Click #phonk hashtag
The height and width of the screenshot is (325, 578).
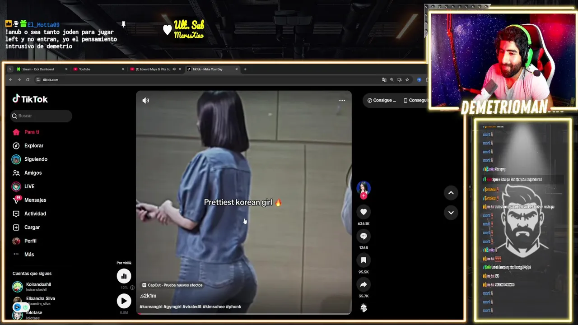(x=233, y=307)
